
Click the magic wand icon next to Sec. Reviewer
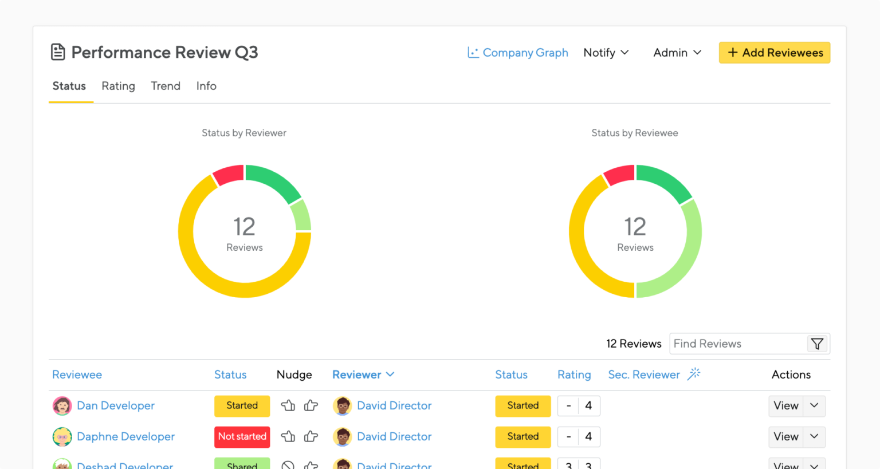pyautogui.click(x=694, y=373)
